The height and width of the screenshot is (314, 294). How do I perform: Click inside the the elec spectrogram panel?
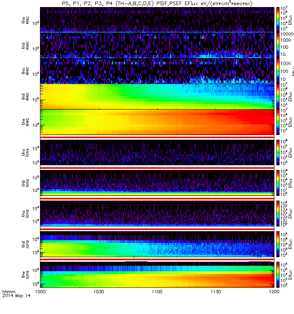coord(157,122)
